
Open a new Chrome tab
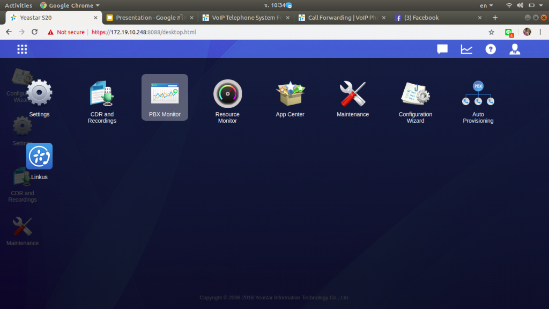[x=495, y=18]
